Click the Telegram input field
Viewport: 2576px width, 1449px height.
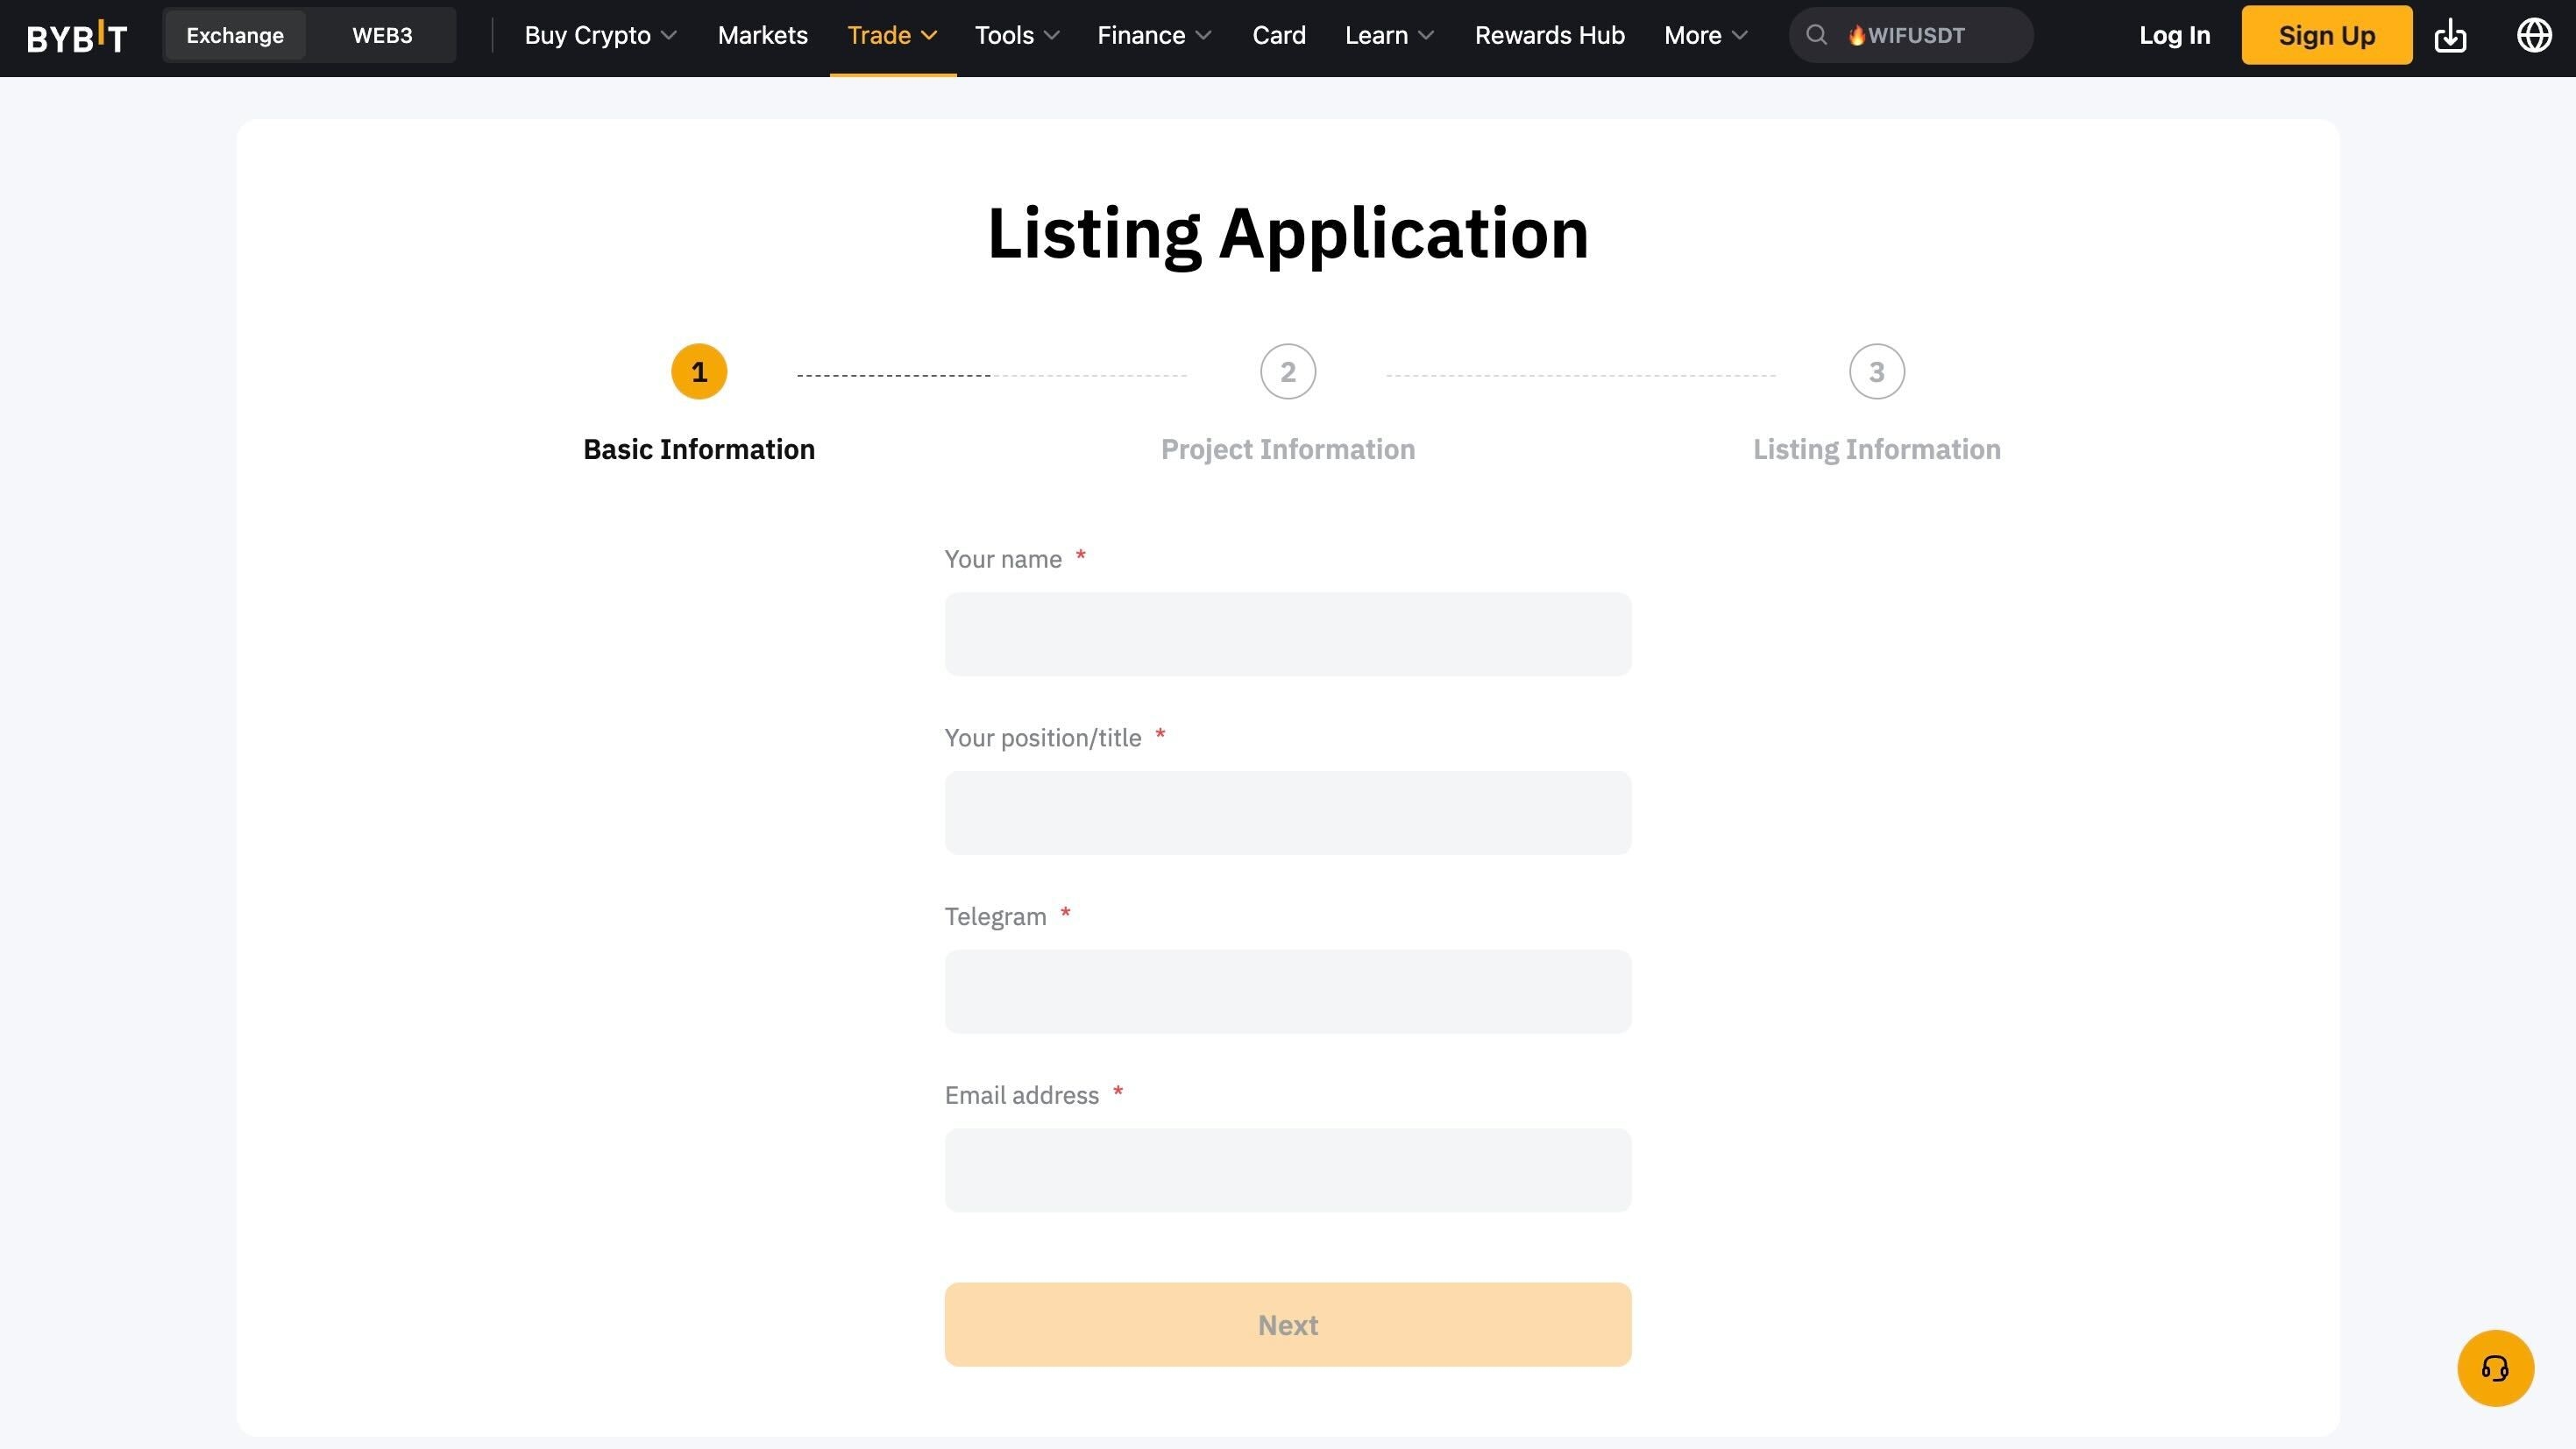pos(1288,992)
